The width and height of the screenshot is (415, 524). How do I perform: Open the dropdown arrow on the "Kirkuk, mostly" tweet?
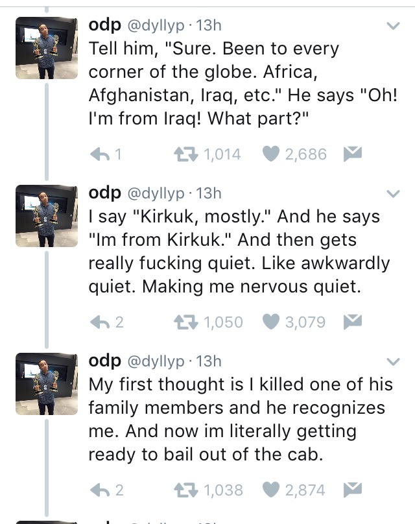point(393,194)
